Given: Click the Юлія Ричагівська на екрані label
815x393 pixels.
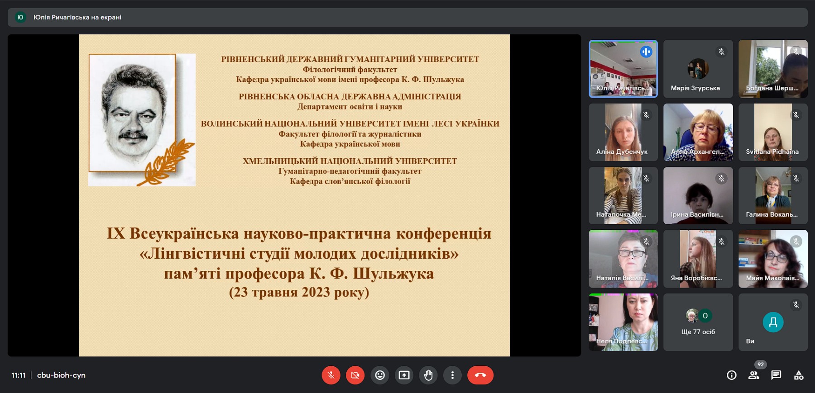Looking at the screenshot, I should pyautogui.click(x=77, y=17).
